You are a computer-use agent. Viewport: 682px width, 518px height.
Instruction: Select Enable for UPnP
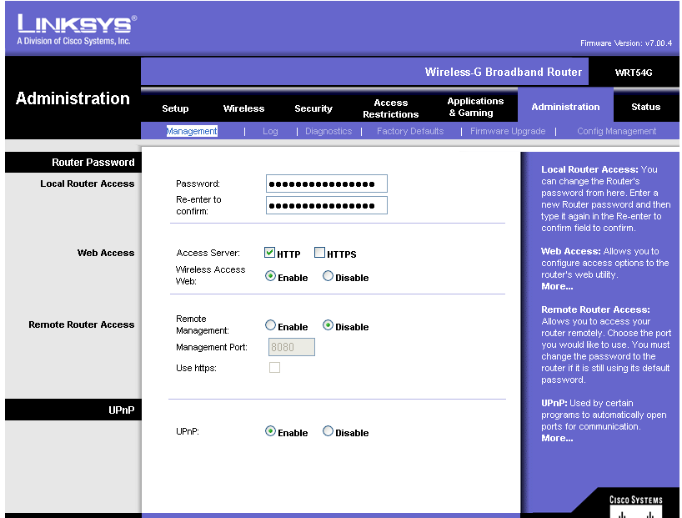270,431
